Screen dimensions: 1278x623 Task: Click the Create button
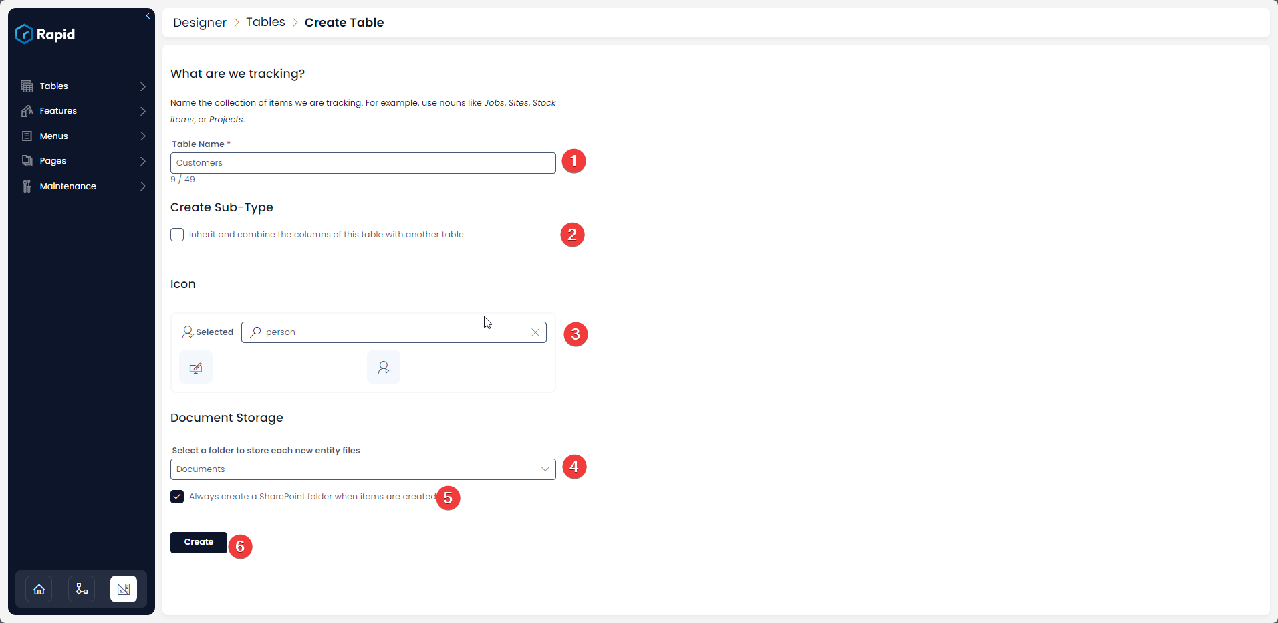[x=199, y=542]
